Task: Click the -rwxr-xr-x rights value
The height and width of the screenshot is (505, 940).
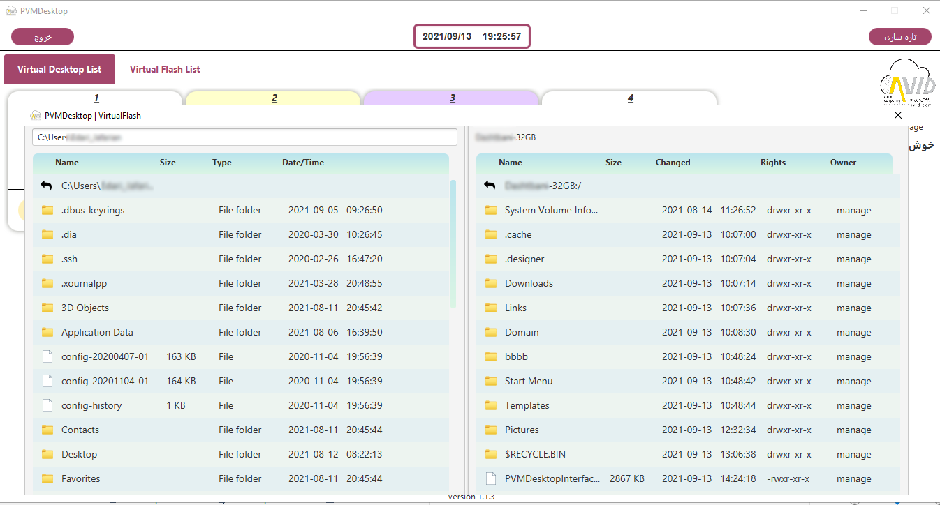Action: tap(788, 478)
